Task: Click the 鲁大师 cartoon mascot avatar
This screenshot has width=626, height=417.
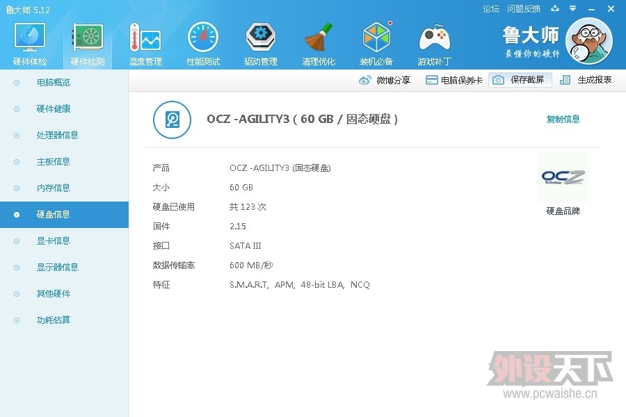Action: pos(588,42)
